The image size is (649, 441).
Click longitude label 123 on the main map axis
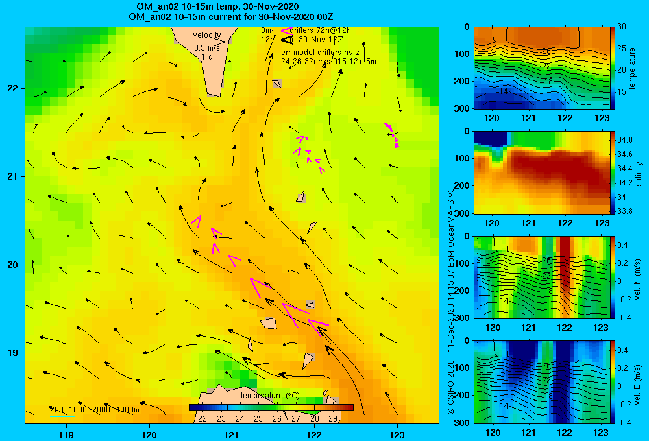tap(397, 435)
